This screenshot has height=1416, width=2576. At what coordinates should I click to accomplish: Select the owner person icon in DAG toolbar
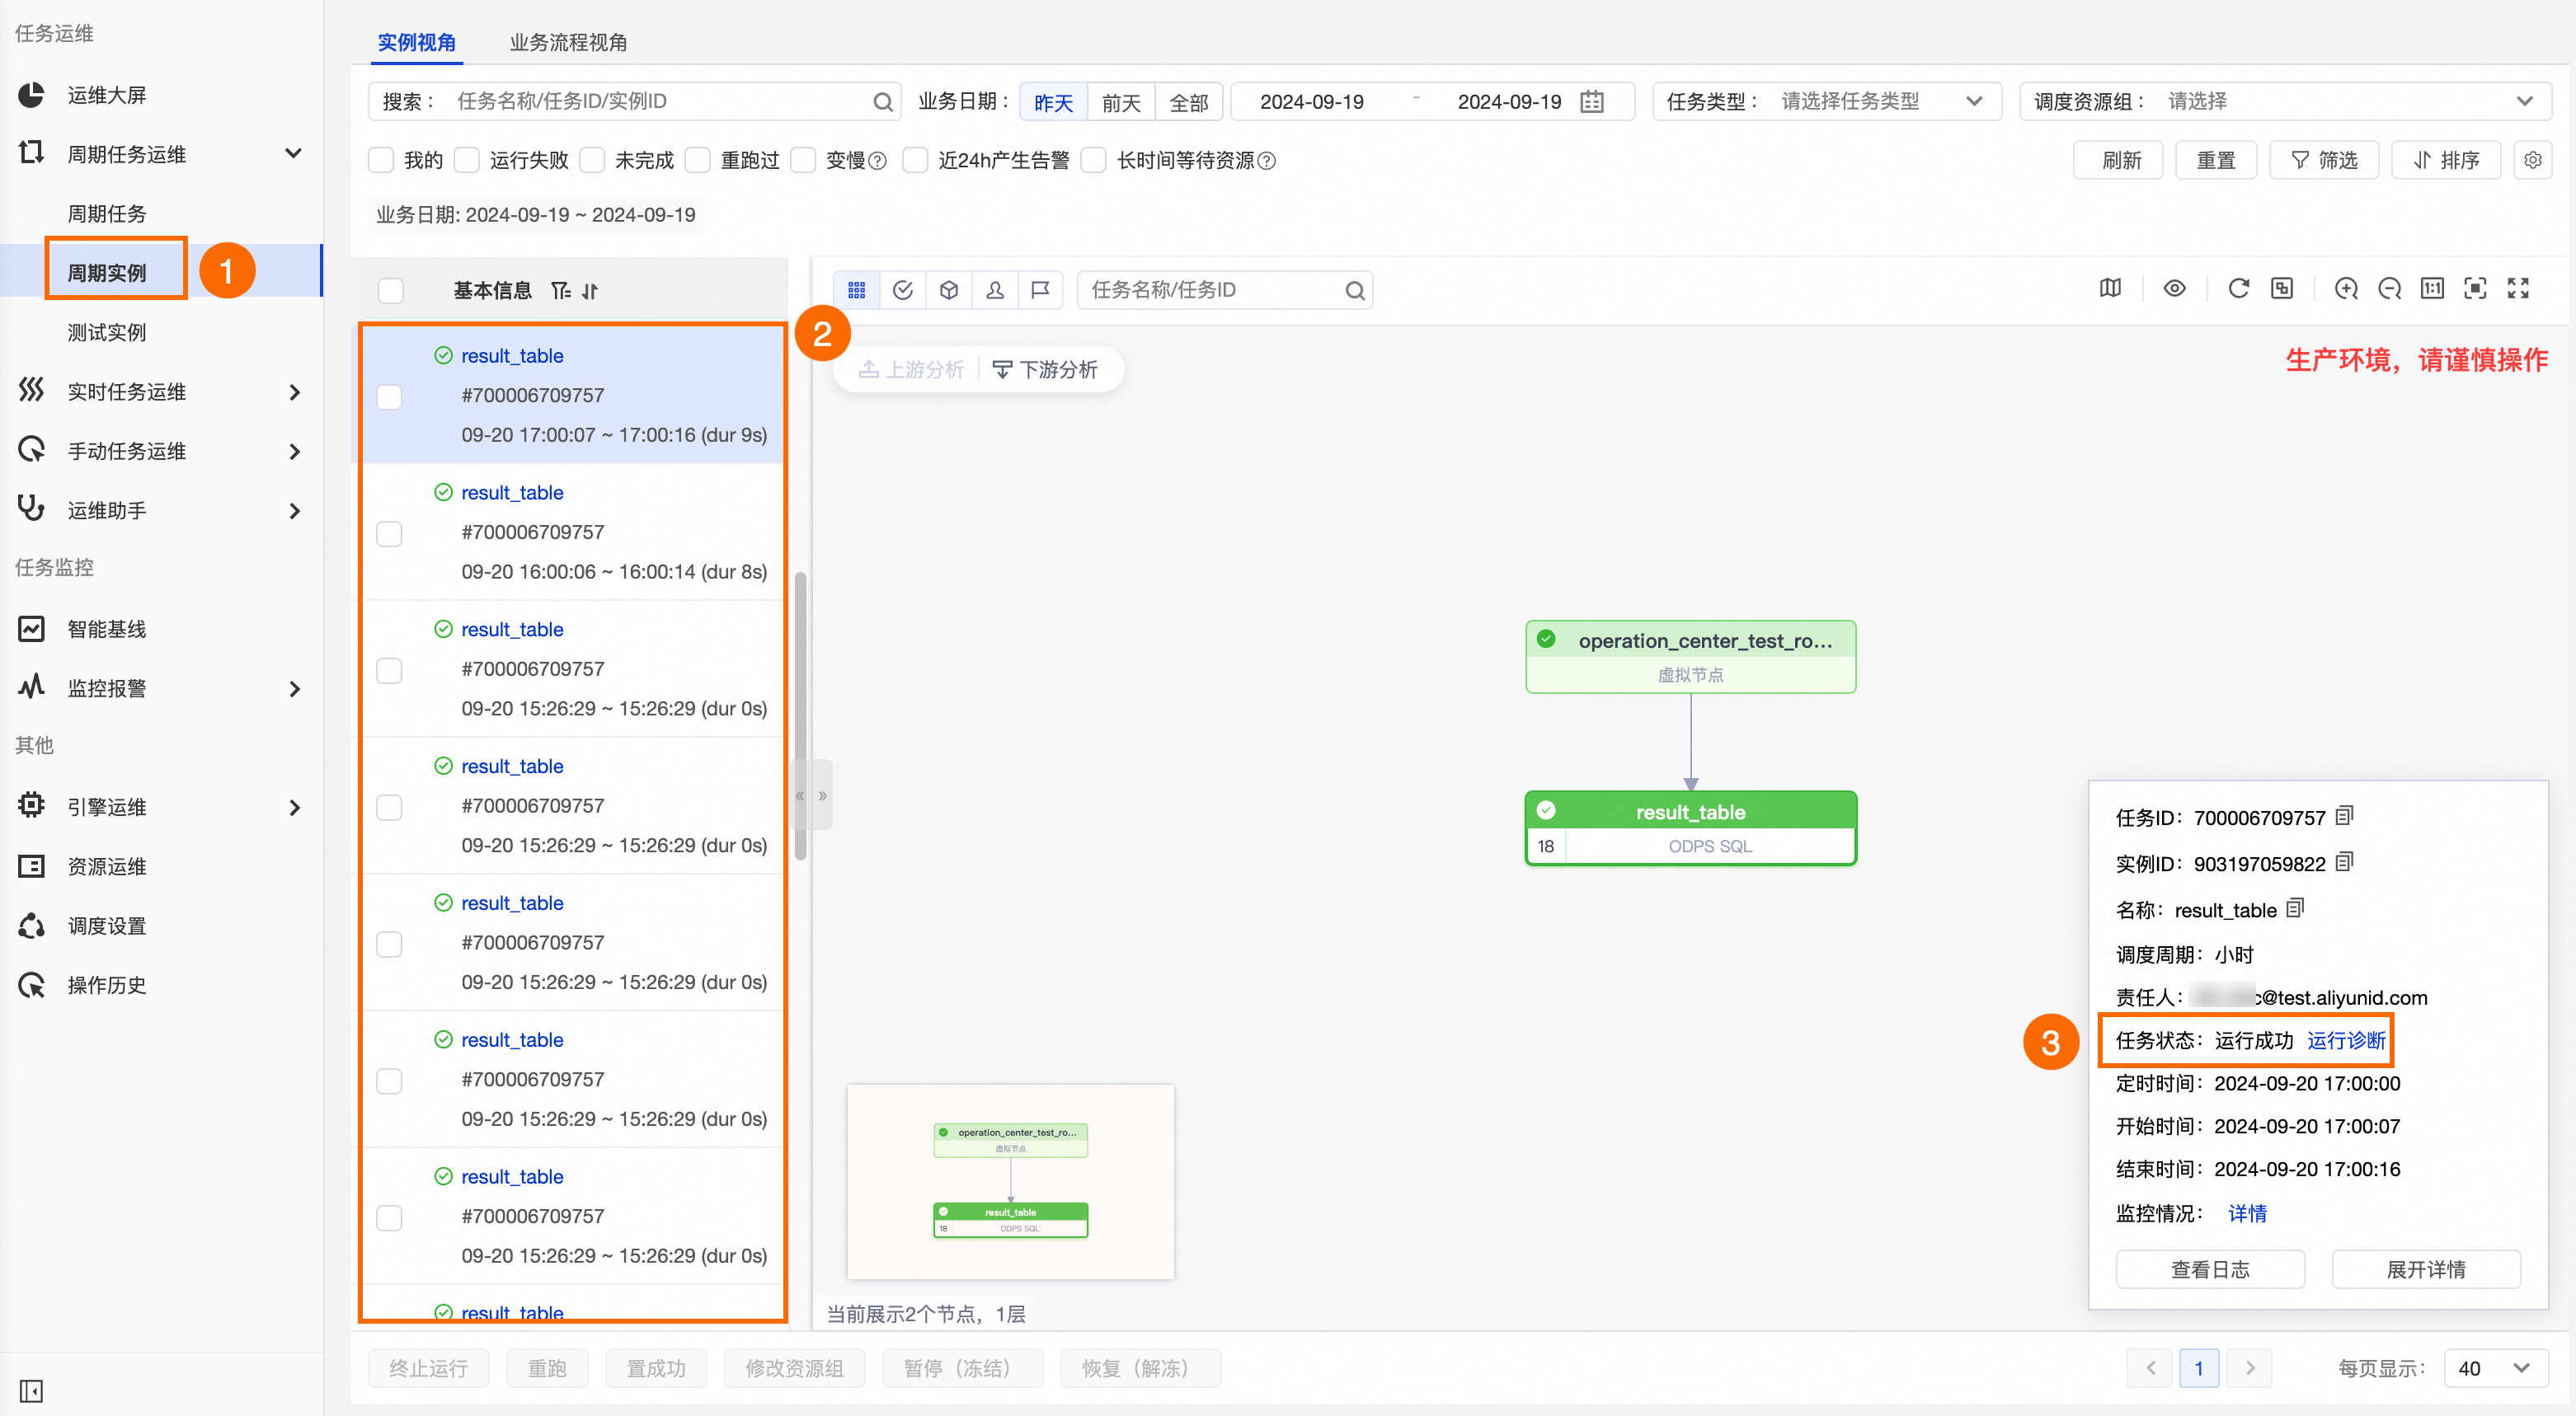point(995,290)
